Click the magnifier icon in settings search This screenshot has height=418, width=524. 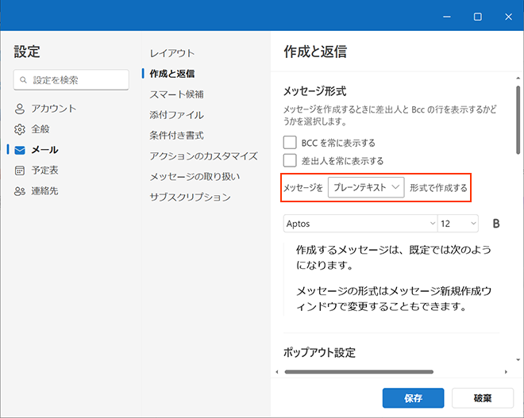pos(25,80)
